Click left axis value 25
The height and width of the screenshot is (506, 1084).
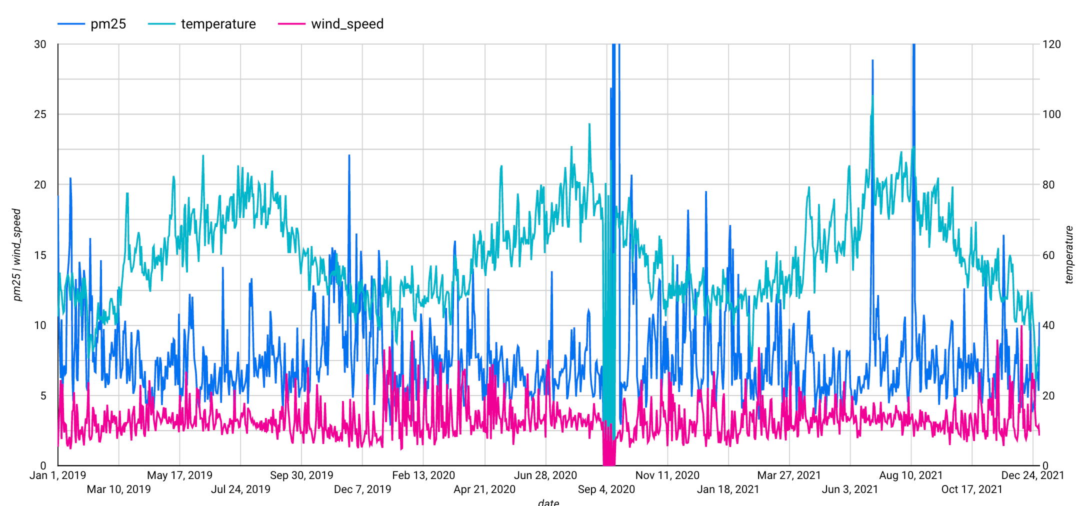[x=40, y=114]
